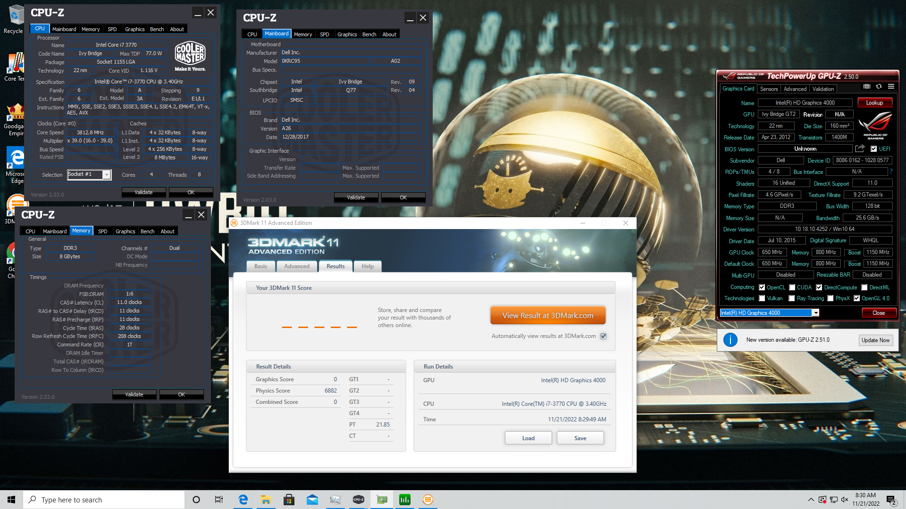This screenshot has width=906, height=509.
Task: Toggle the OpenCL checkbox
Action: (762, 287)
